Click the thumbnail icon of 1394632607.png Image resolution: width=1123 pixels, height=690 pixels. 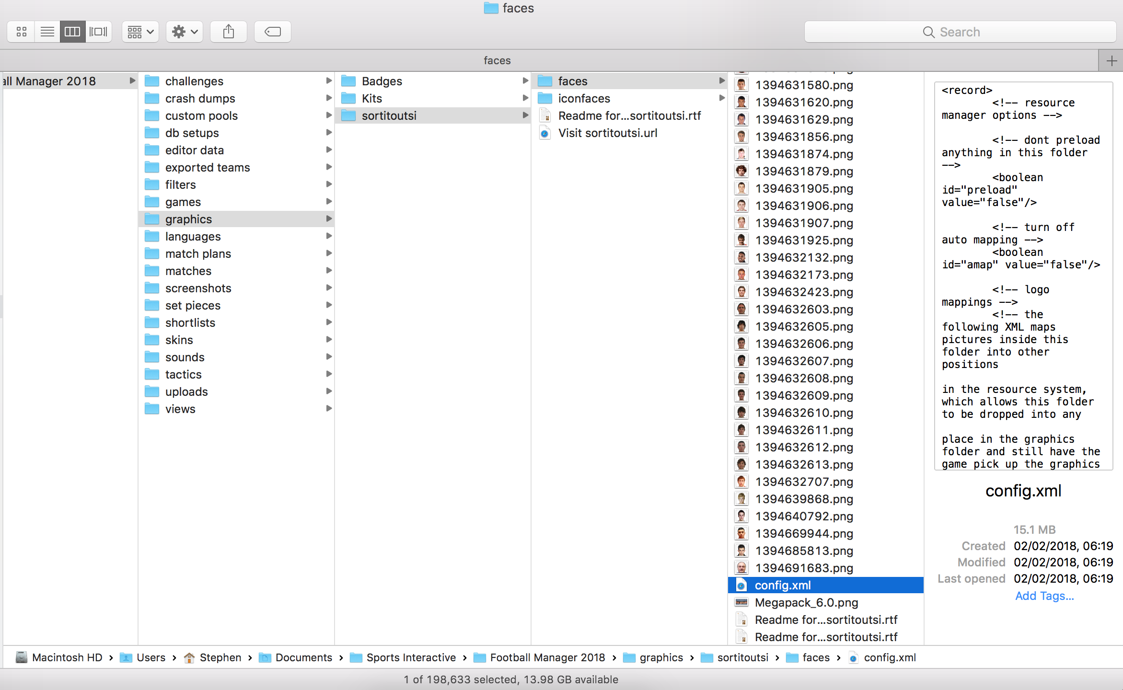pos(741,361)
